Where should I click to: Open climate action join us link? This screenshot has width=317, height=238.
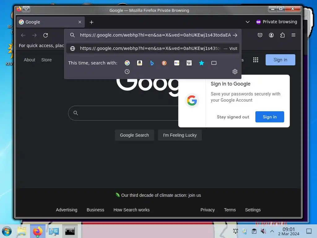click(x=161, y=195)
